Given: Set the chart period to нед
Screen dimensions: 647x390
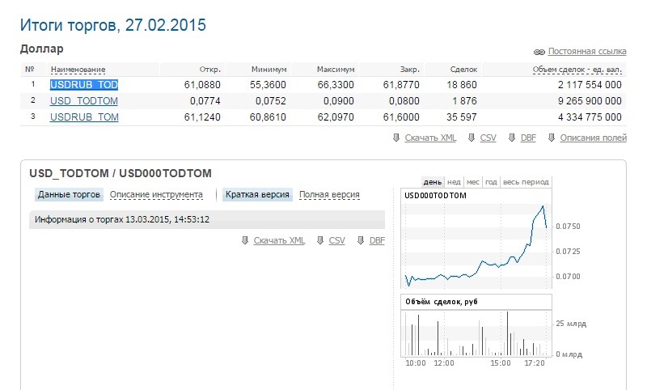Looking at the screenshot, I should (x=454, y=182).
